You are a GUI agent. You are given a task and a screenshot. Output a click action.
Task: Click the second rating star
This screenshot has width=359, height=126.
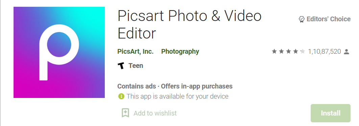pos(281,51)
